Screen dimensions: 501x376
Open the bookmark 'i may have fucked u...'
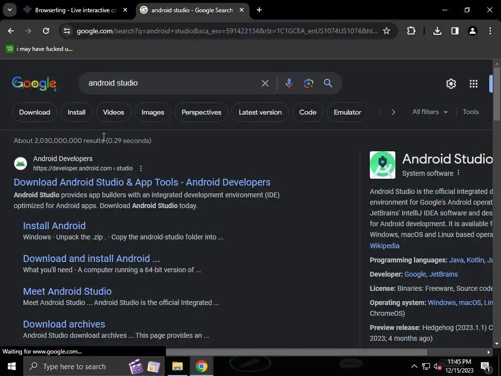click(x=39, y=49)
